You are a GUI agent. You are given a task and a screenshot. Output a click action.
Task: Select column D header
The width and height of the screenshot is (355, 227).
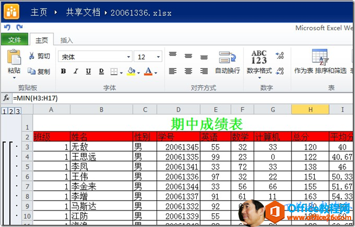(179, 110)
